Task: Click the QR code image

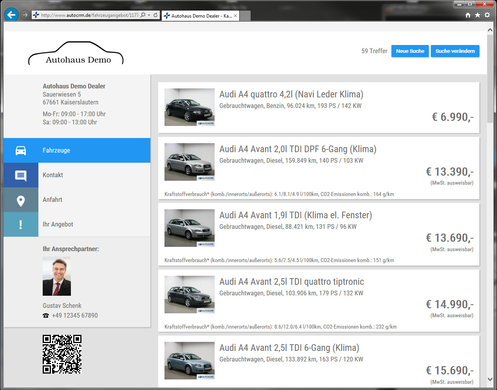Action: pos(62,354)
